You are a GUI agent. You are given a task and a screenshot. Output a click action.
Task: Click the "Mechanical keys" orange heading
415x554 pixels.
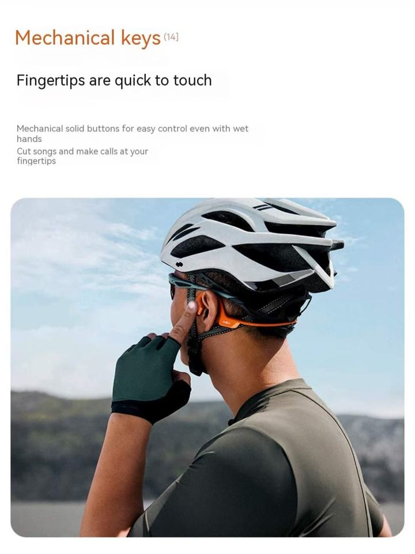point(88,38)
